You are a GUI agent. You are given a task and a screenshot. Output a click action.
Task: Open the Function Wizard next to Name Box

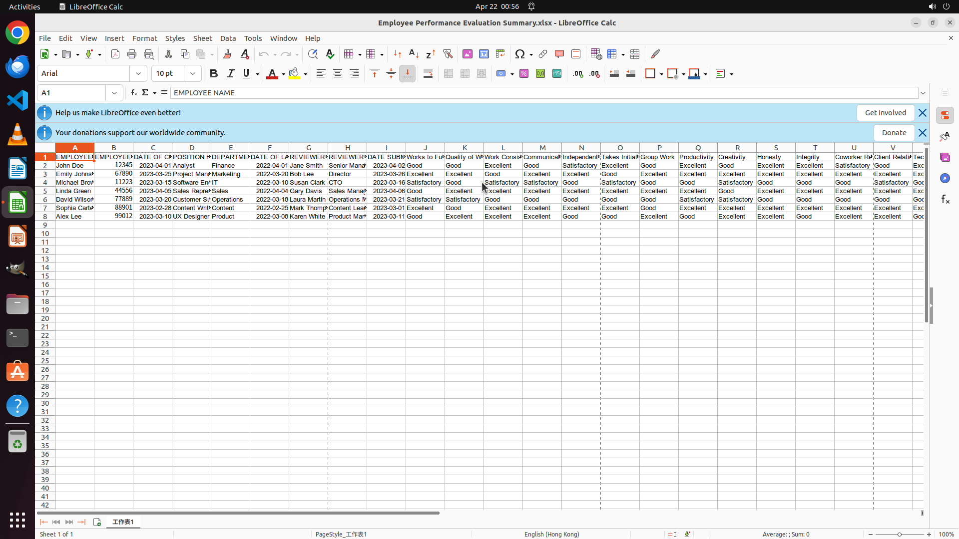(x=133, y=93)
